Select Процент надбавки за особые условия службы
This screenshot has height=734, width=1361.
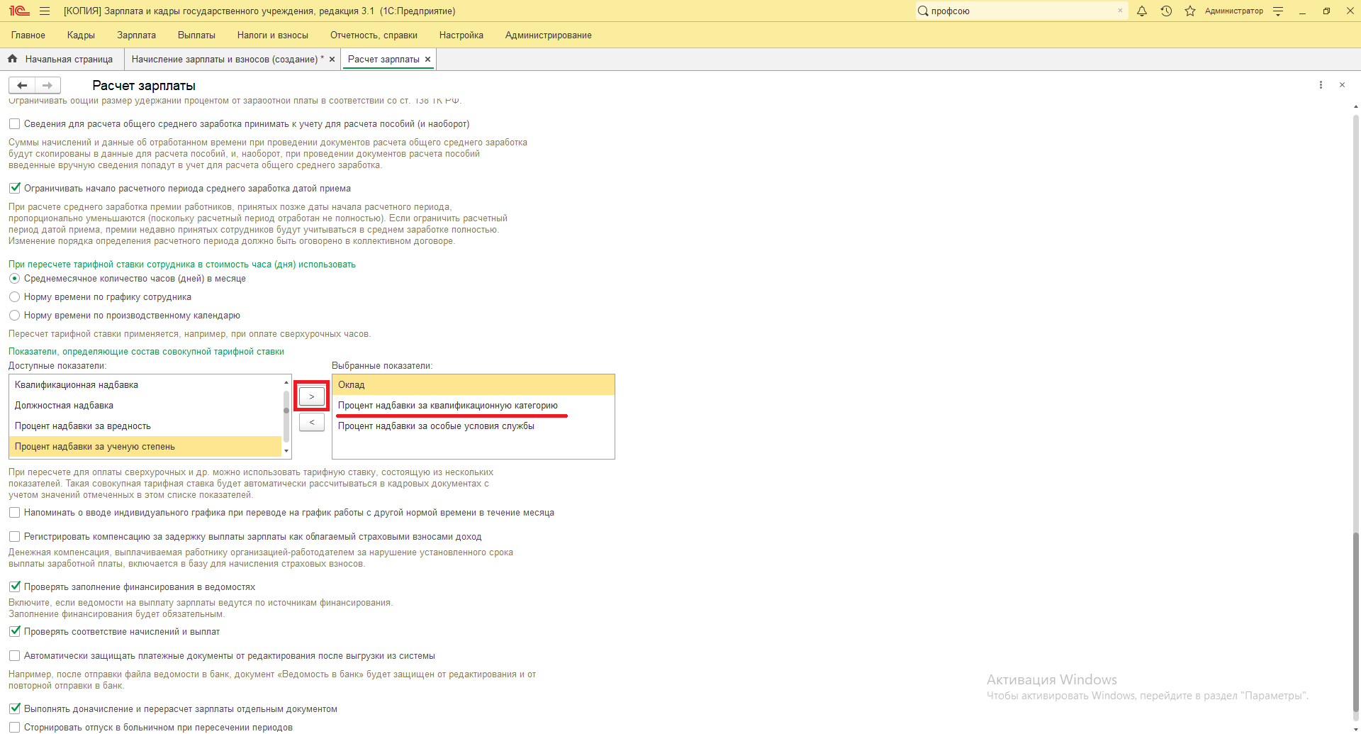coord(473,426)
